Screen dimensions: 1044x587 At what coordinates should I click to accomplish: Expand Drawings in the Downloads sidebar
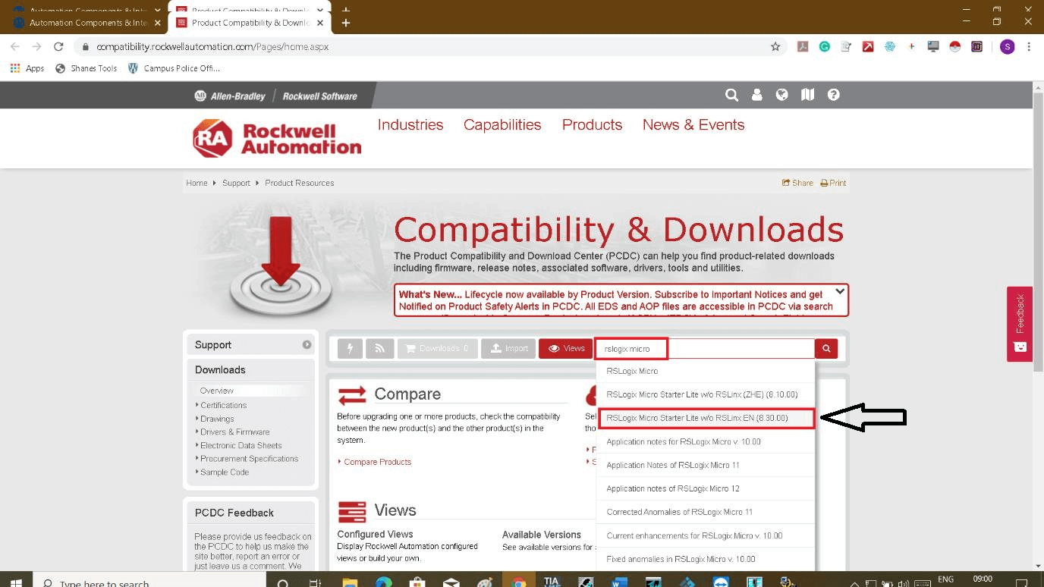[x=217, y=419]
